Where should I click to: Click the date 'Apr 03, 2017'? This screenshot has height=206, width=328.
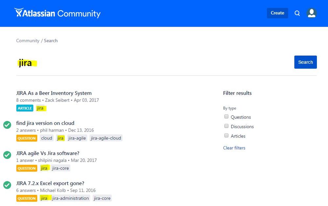point(86,100)
